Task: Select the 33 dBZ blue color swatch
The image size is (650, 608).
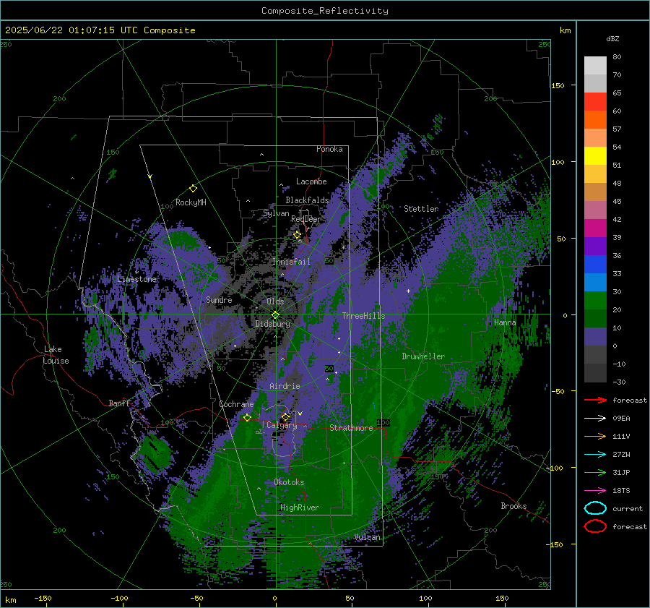Action: click(x=595, y=282)
